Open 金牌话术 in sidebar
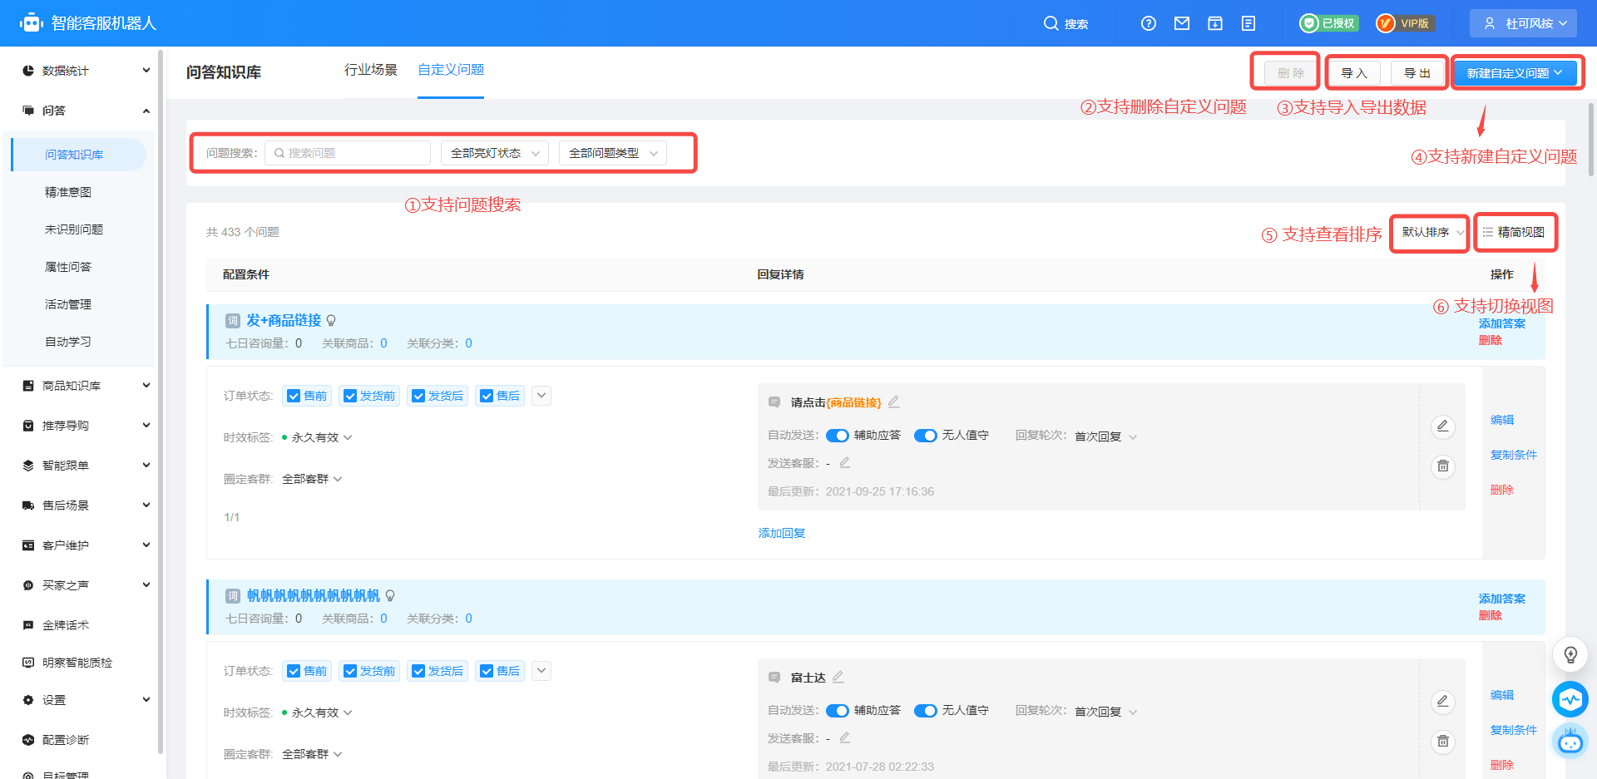The width and height of the screenshot is (1597, 779). (x=65, y=625)
